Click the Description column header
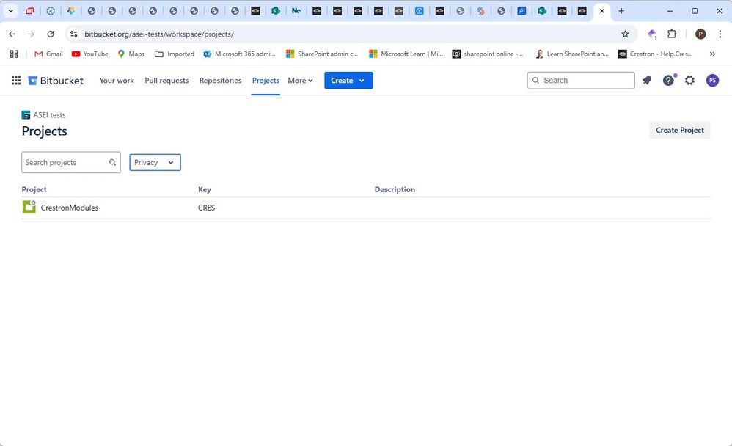732x446 pixels. tap(395, 189)
